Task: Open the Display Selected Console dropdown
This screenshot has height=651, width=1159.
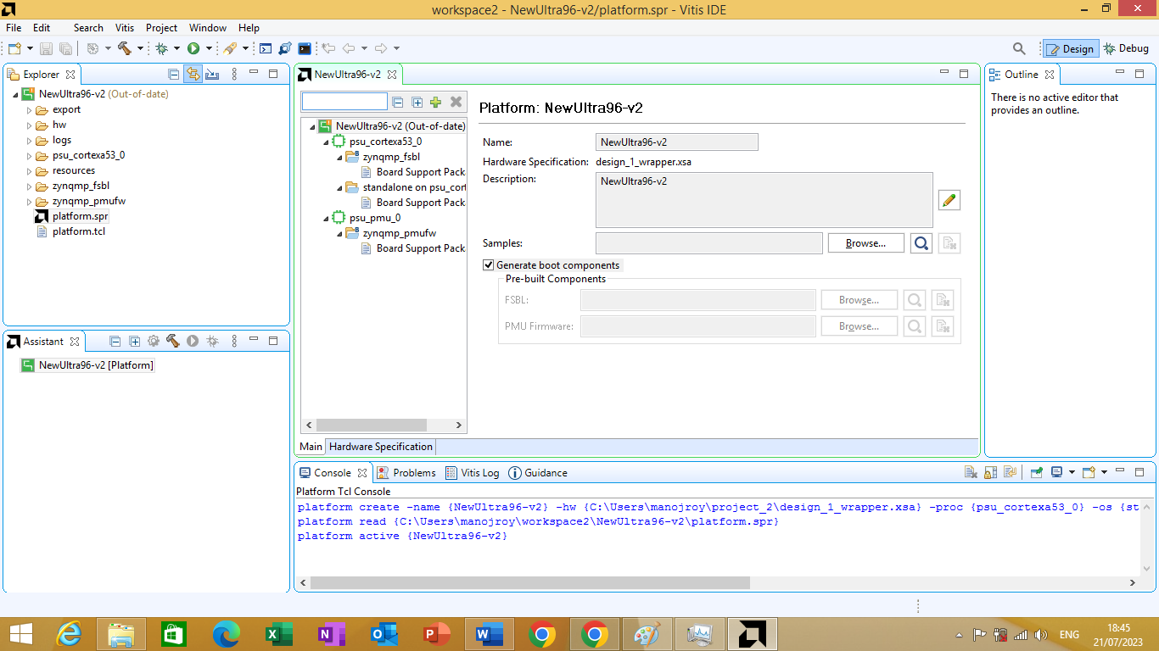Action: [1072, 472]
